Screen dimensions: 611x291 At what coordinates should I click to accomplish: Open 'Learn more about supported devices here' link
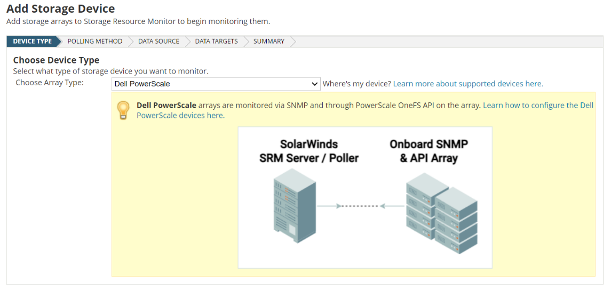pyautogui.click(x=468, y=84)
